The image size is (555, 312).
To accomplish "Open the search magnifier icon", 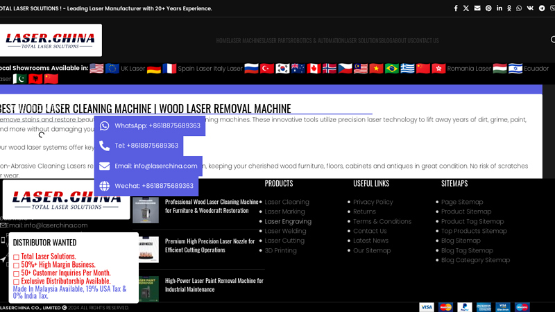I will [552, 40].
